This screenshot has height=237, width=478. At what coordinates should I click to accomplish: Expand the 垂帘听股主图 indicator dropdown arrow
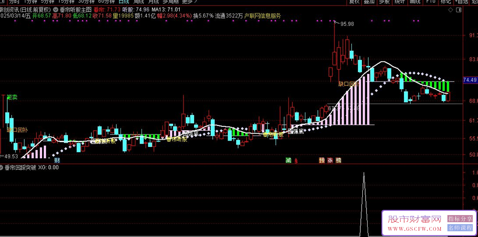54,10
